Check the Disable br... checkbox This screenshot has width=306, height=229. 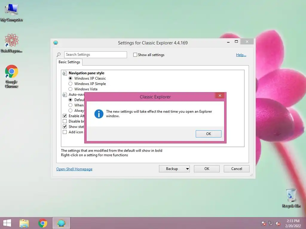pos(65,121)
